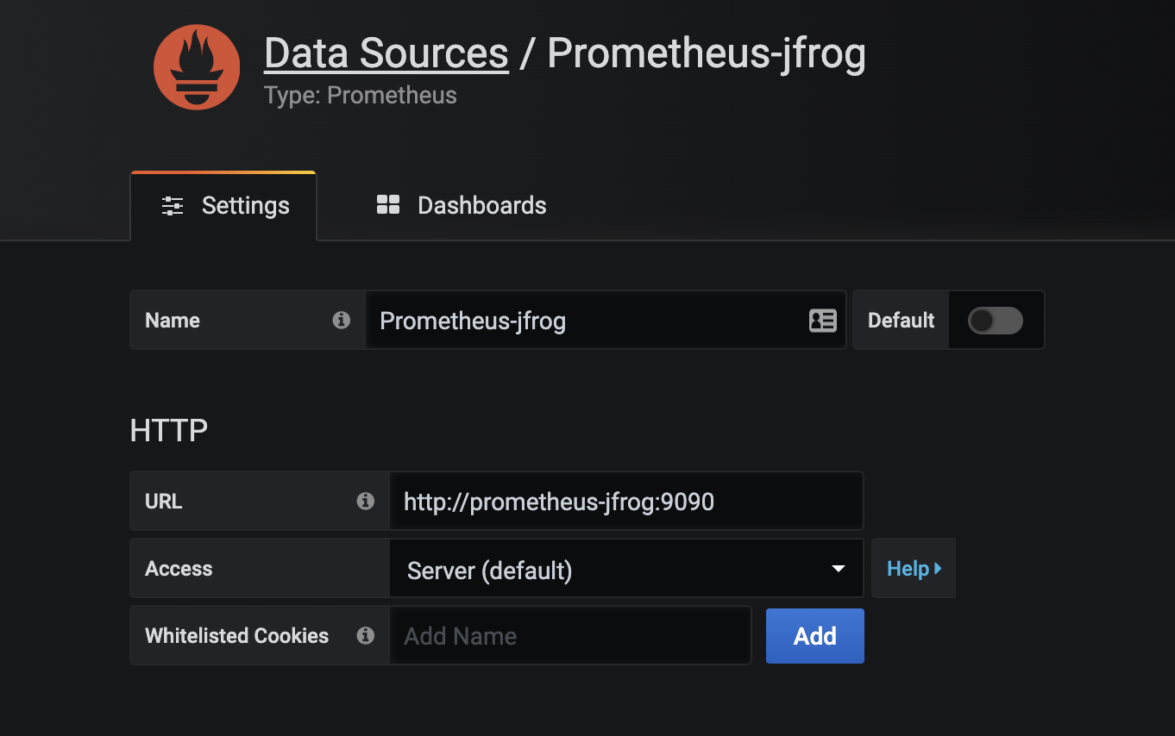The height and width of the screenshot is (736, 1175).
Task: Click the sliders icon on the Settings tab
Action: pyautogui.click(x=173, y=206)
